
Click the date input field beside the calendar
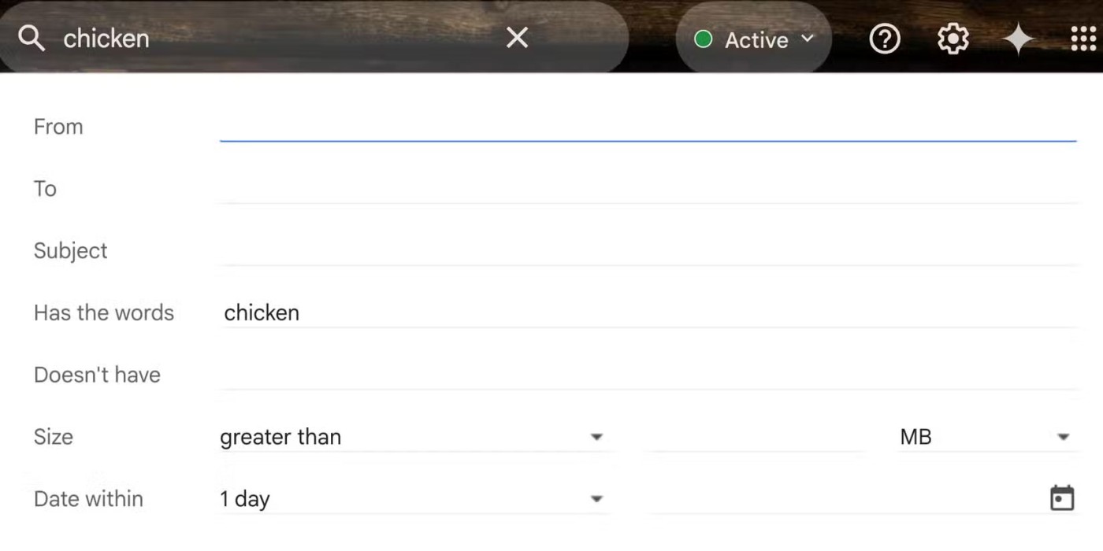pos(843,499)
